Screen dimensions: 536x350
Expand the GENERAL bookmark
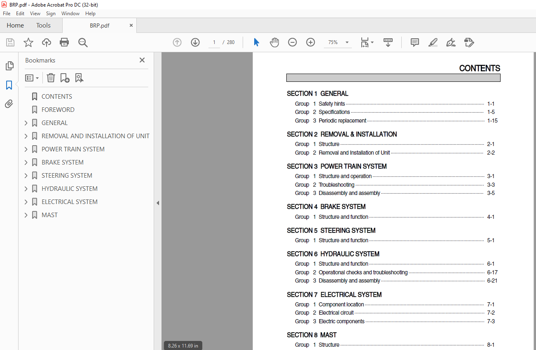tap(26, 123)
